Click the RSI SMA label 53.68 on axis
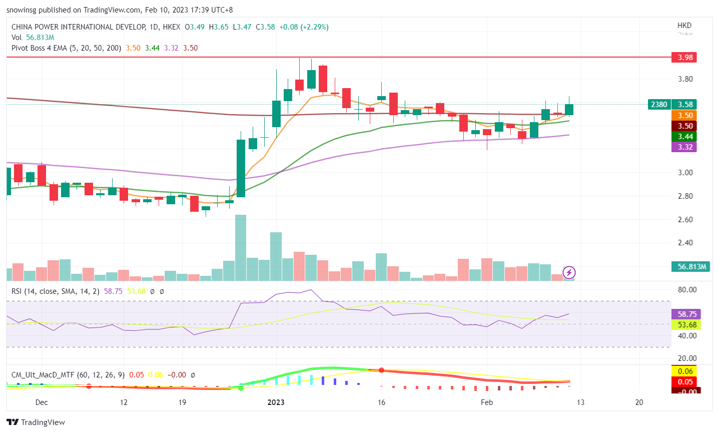The image size is (719, 433). point(686,325)
